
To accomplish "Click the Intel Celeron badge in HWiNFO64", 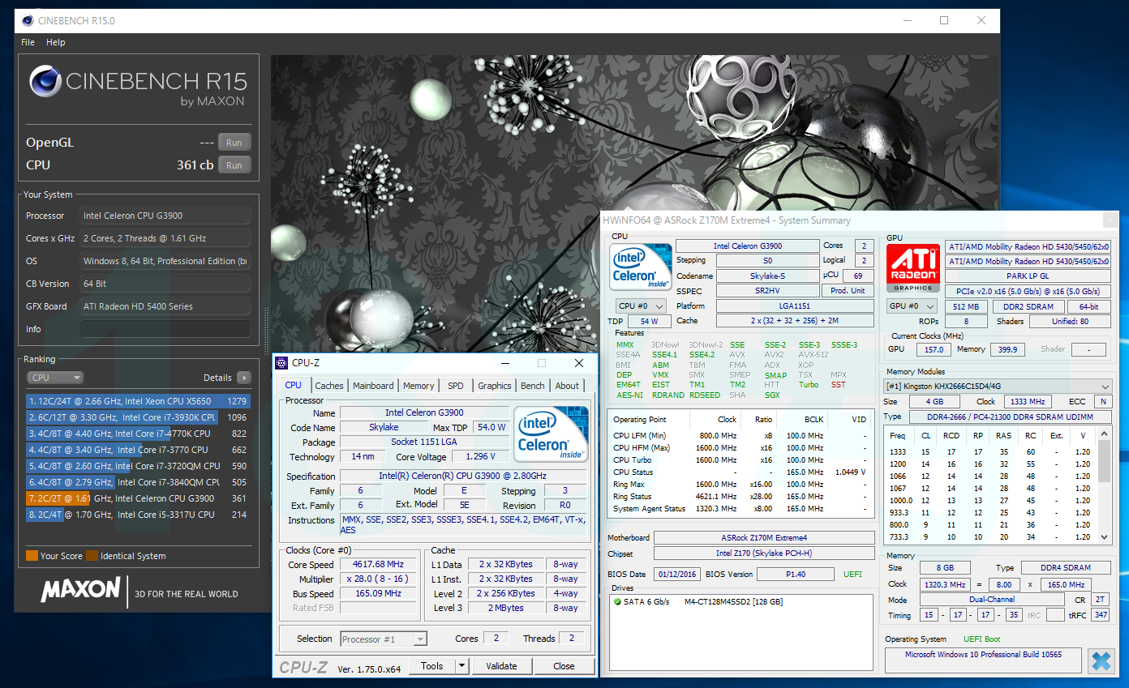I will coord(641,267).
